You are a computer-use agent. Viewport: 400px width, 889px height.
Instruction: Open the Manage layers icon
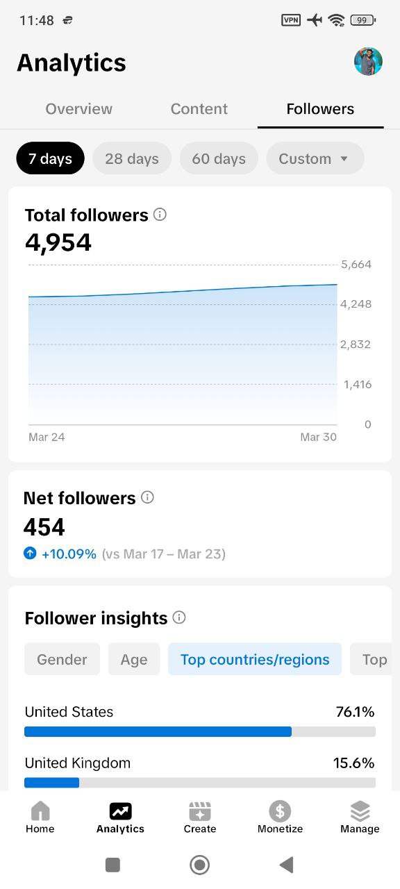click(x=360, y=811)
